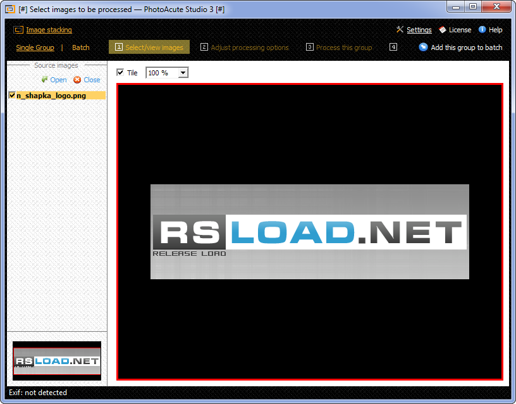Image resolution: width=516 pixels, height=404 pixels.
Task: Toggle the Tile checkbox
Action: [120, 72]
